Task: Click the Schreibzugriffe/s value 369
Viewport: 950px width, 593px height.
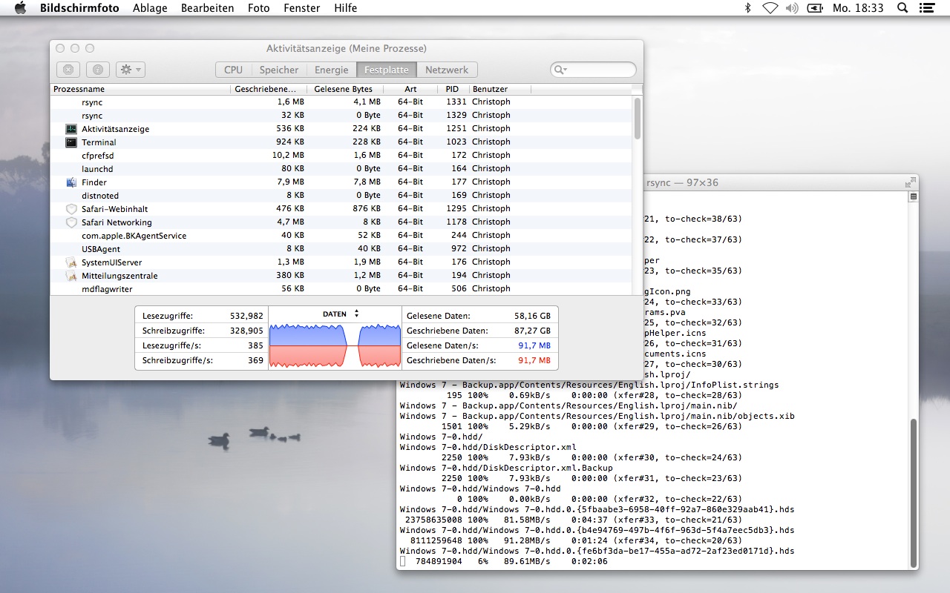Action: coord(256,361)
